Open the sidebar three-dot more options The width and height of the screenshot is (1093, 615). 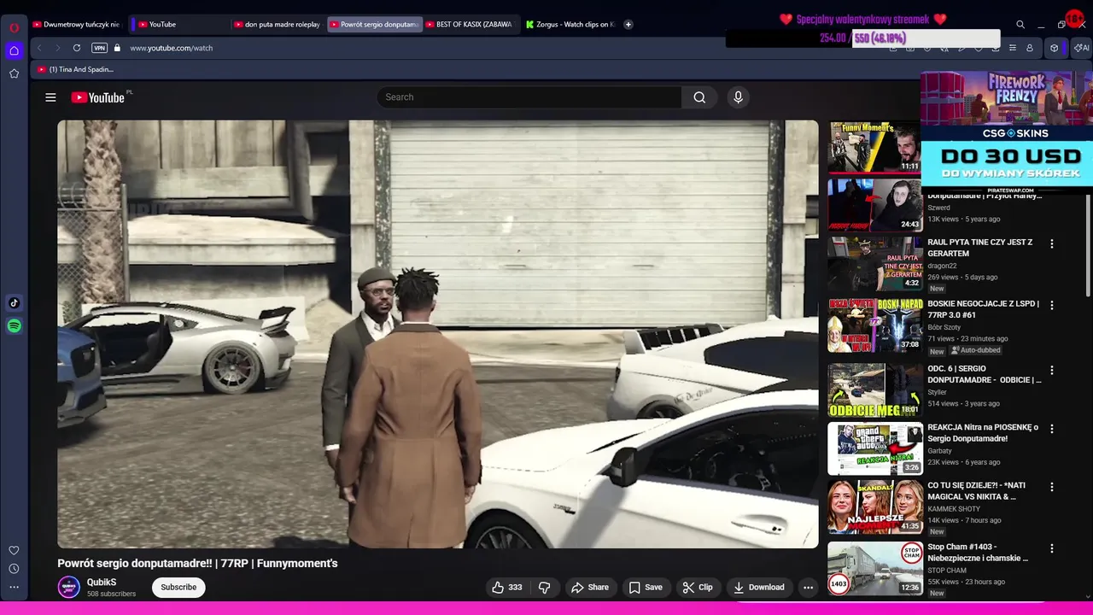(x=14, y=588)
